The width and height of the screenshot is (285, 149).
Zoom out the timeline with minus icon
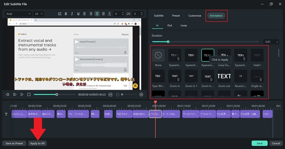pyautogui.click(x=118, y=94)
